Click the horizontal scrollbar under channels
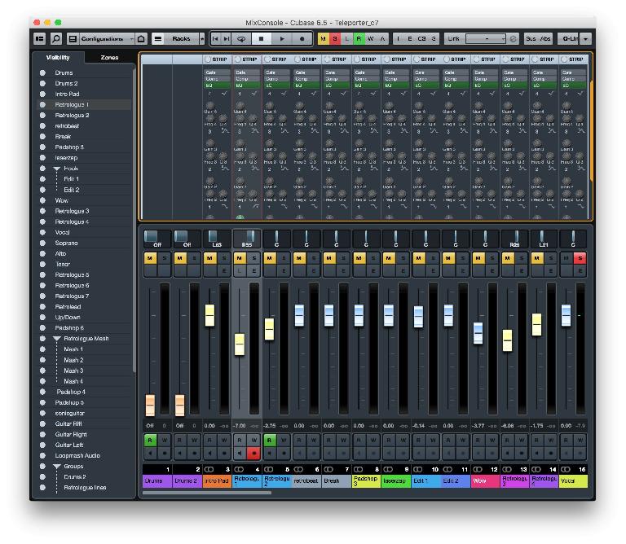This screenshot has height=544, width=626. 207,493
